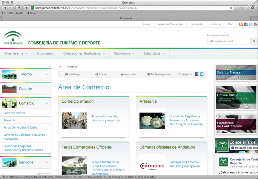Collapse the Comercio sidebar section chevron
This screenshot has width=258, height=179.
coord(47,103)
